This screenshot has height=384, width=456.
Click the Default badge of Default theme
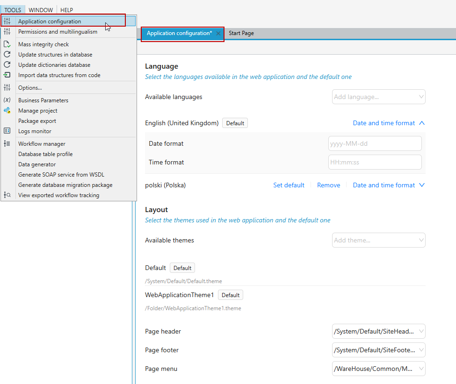pos(182,268)
